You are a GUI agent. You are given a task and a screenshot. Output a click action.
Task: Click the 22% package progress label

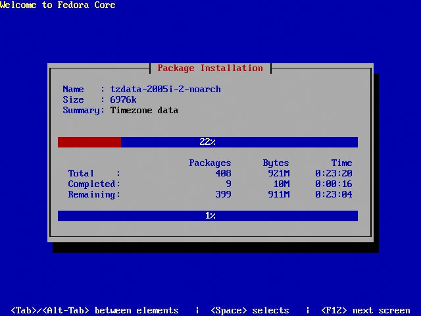tap(207, 142)
